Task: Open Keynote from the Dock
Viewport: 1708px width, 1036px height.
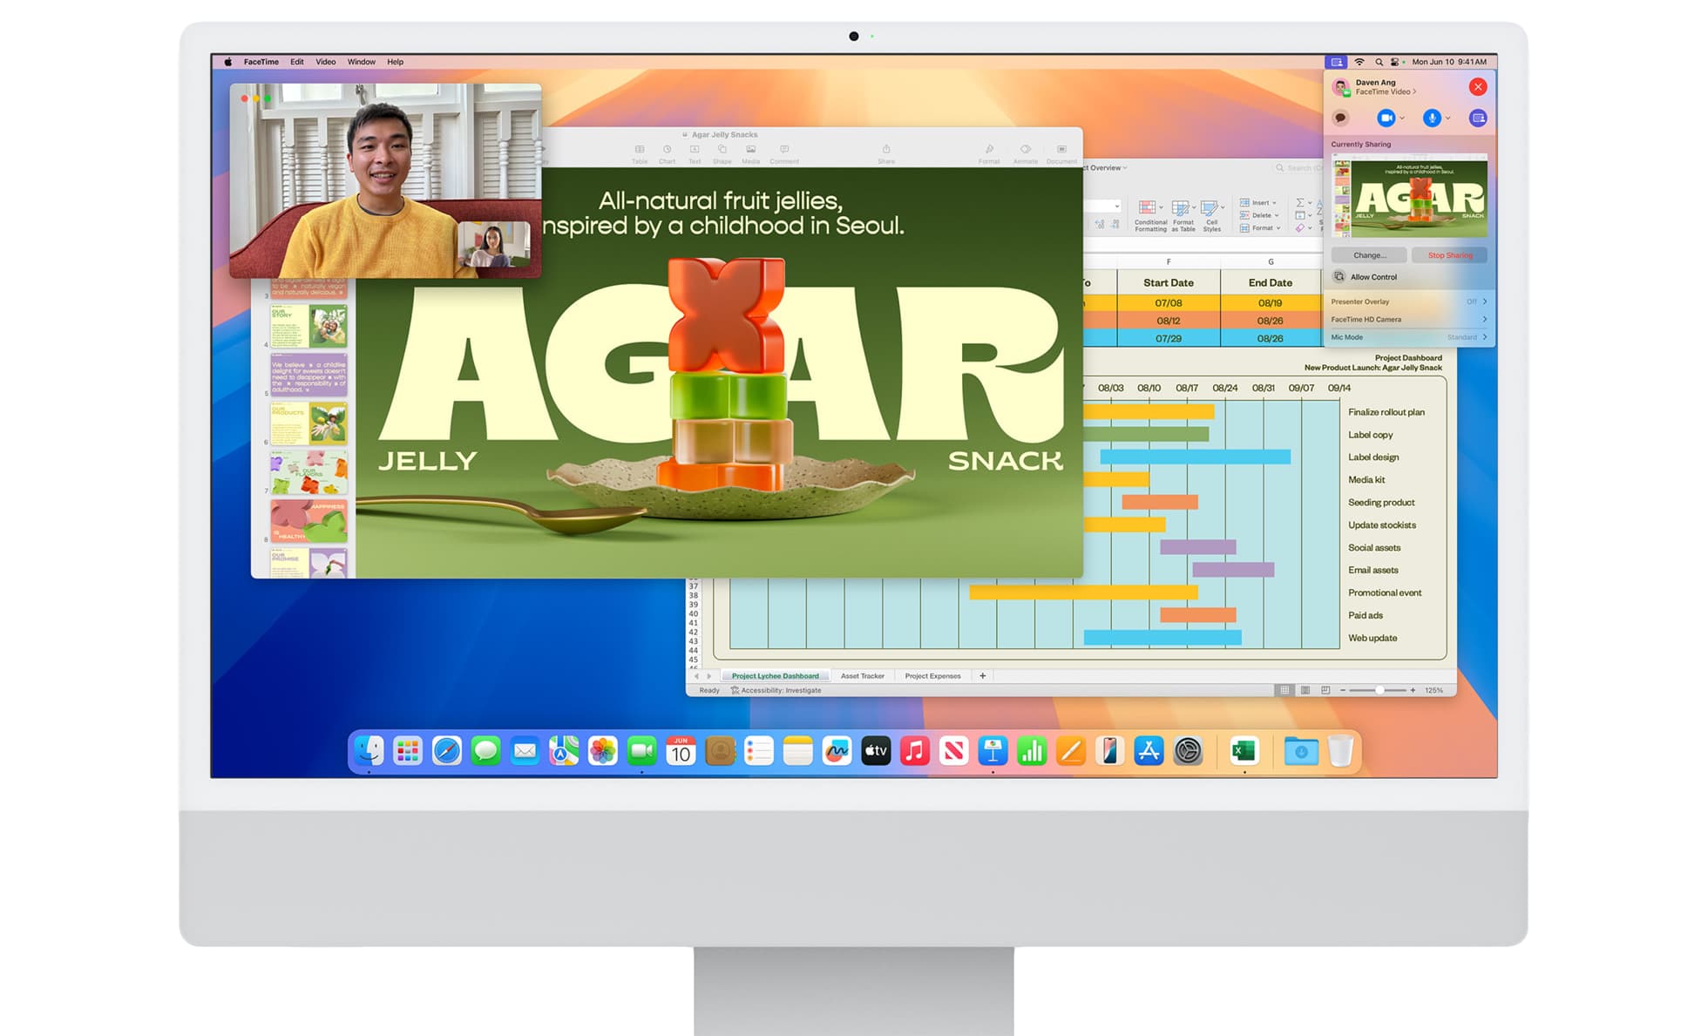Action: pos(993,750)
